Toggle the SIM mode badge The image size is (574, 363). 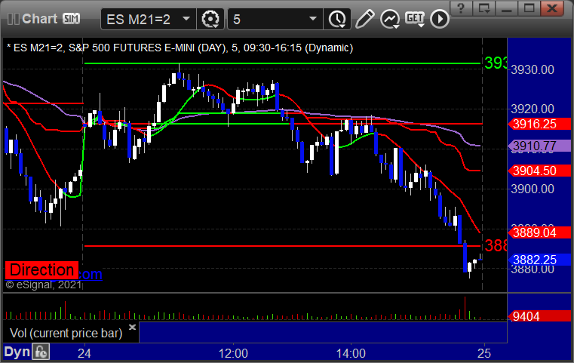[71, 18]
